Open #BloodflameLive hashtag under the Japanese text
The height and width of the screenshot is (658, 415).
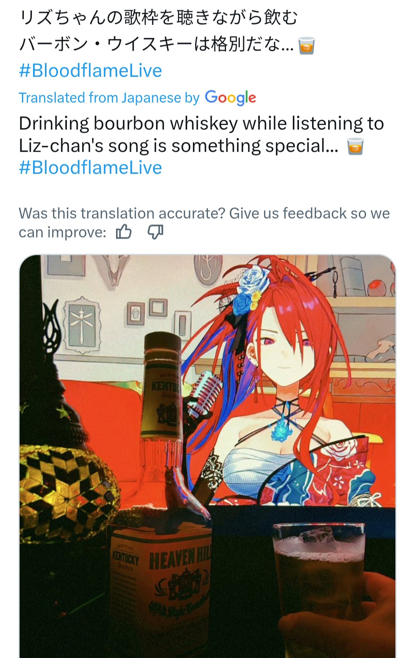coord(90,71)
